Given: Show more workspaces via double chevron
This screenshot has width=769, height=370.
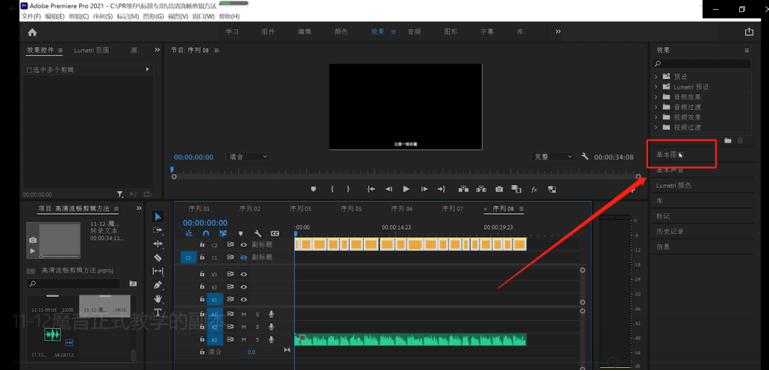Looking at the screenshot, I should point(558,31).
